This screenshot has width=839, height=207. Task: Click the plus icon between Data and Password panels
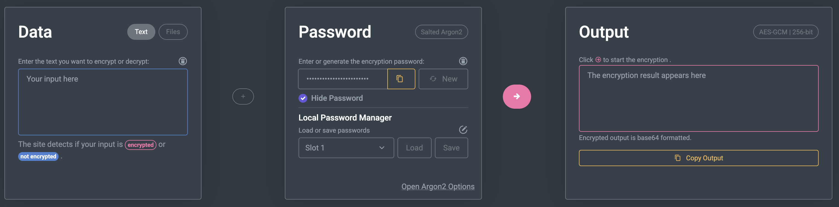coord(243,96)
